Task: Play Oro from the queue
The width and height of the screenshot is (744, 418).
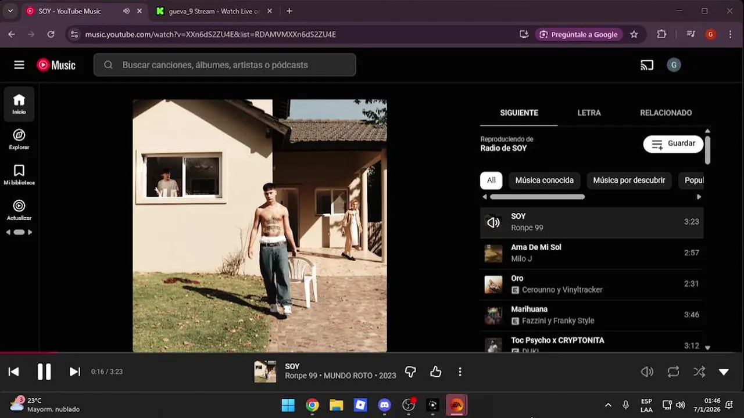Action: click(592, 284)
